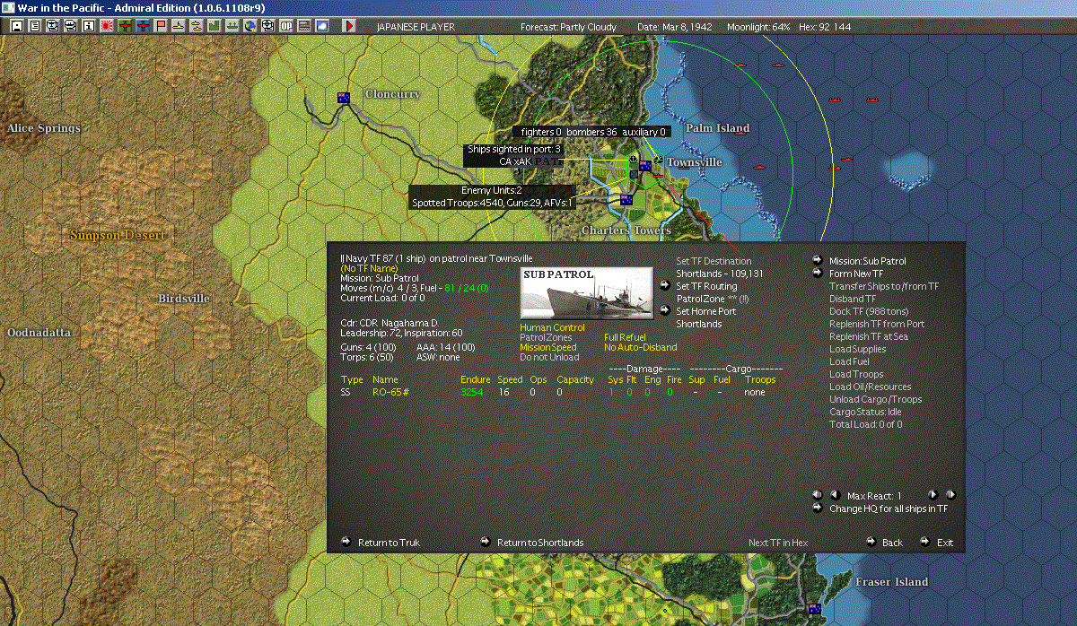
Task: Toggle Full Refuel setting
Action: coord(625,337)
